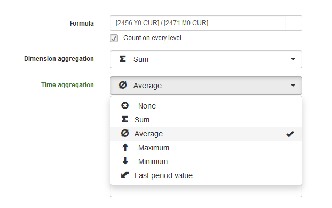This screenshot has width=332, height=208.
Task: Open the Dimension aggregation dropdown arrow
Action: [x=293, y=59]
